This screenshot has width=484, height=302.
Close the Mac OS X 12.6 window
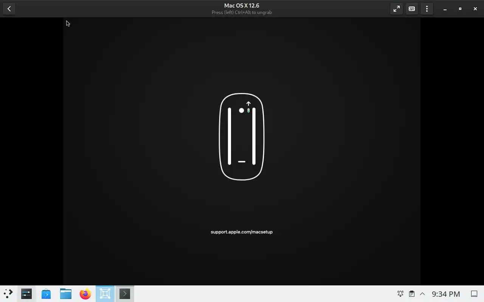click(x=475, y=9)
